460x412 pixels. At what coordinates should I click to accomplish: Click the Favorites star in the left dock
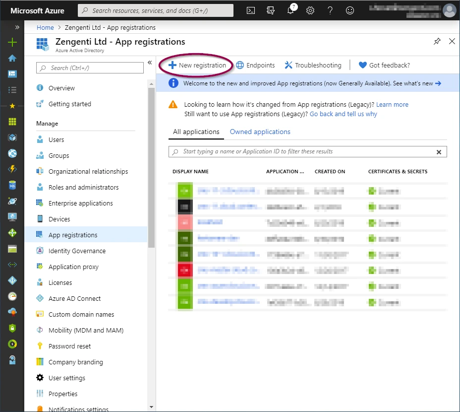coord(12,105)
